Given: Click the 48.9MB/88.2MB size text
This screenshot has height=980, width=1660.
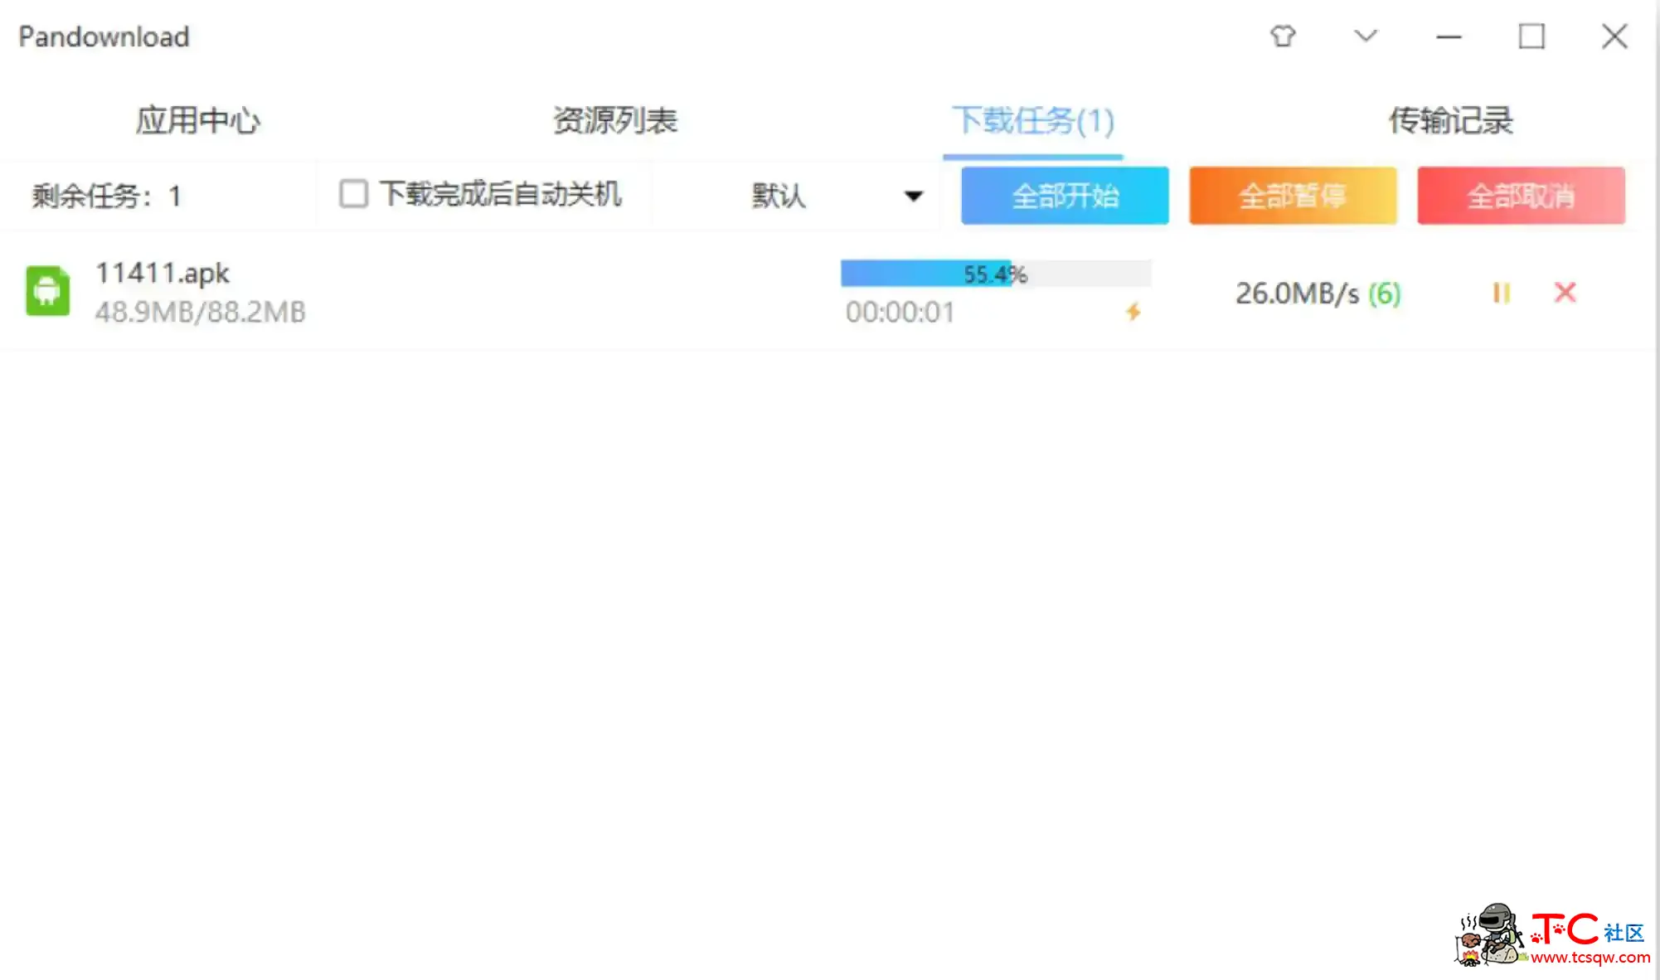Looking at the screenshot, I should pyautogui.click(x=201, y=313).
